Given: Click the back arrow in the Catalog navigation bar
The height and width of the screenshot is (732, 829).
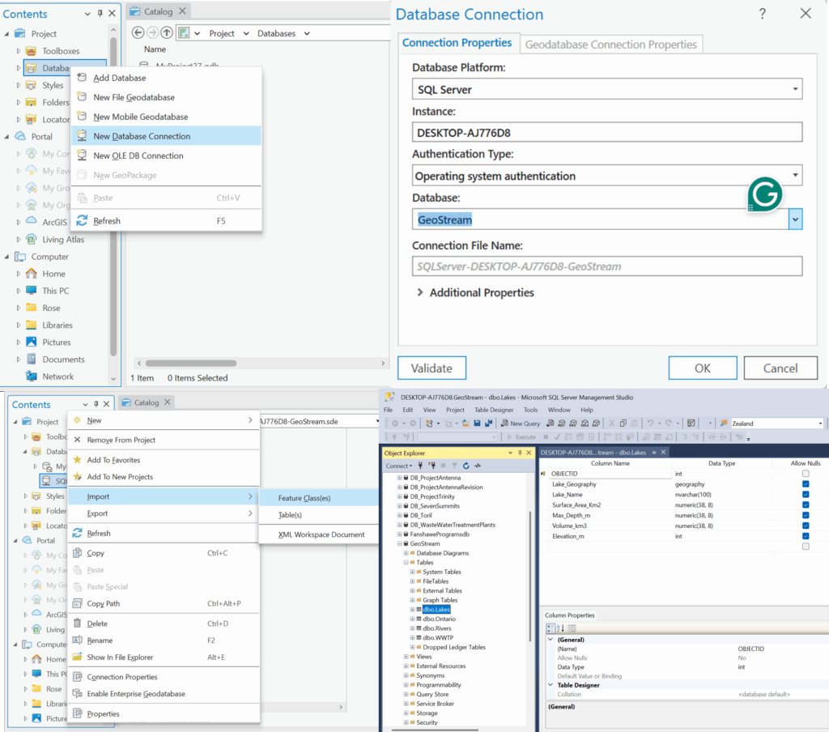Looking at the screenshot, I should 138,33.
